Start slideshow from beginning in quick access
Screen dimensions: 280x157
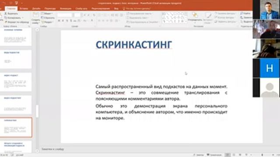coord(17,3)
